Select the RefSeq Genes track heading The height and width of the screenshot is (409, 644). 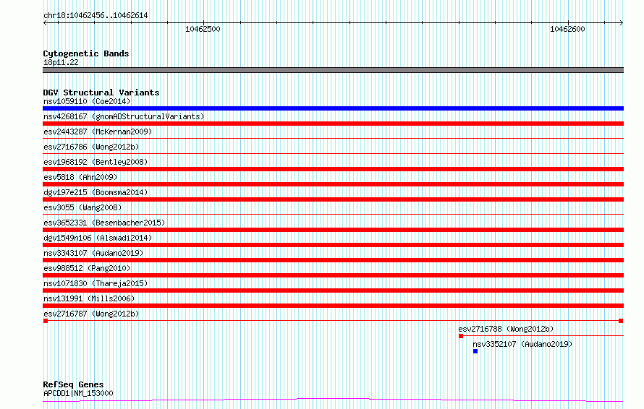click(73, 384)
